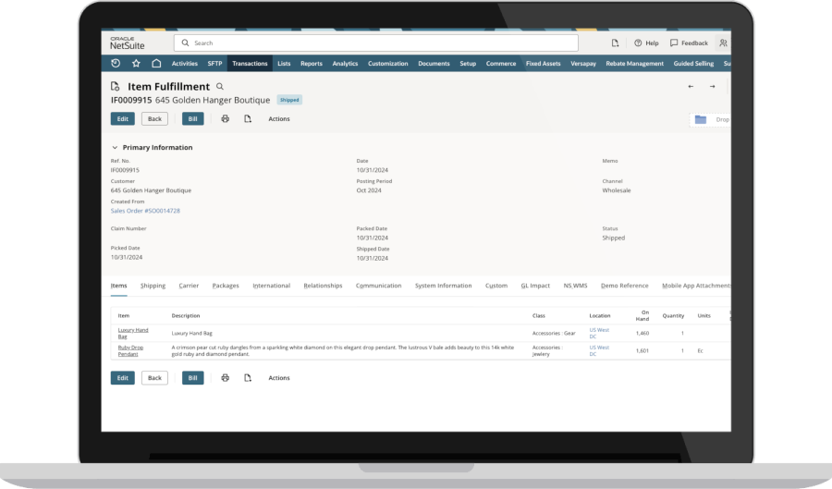Click the Bill button above Primary Information

(x=192, y=119)
